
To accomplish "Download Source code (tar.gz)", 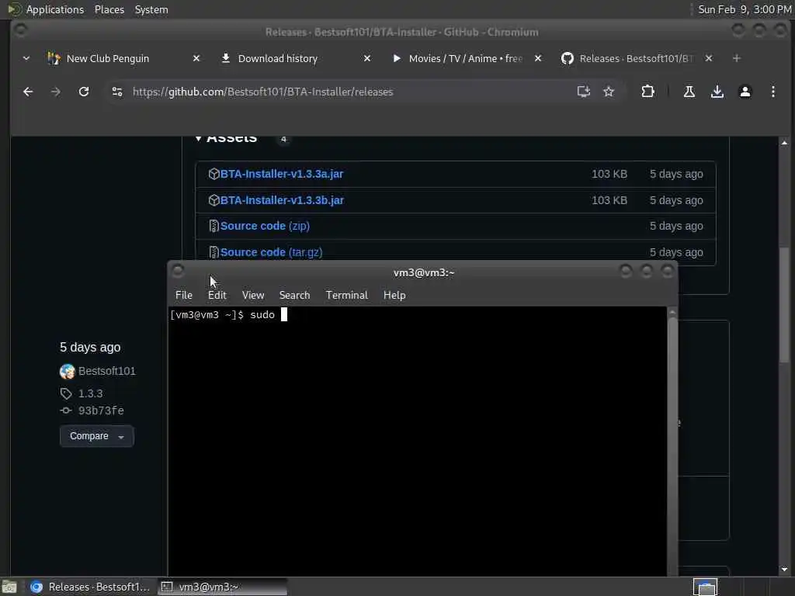I will click(x=271, y=252).
